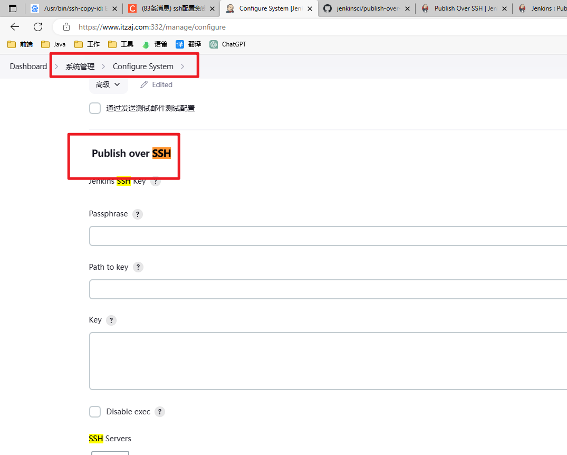Click the Publish over SSH heading
This screenshot has height=455, width=567.
pyautogui.click(x=131, y=154)
